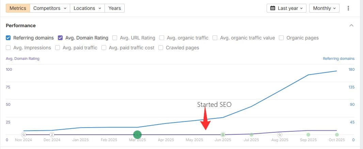Switch to the Years tab
363x149 pixels.
[x=114, y=8]
